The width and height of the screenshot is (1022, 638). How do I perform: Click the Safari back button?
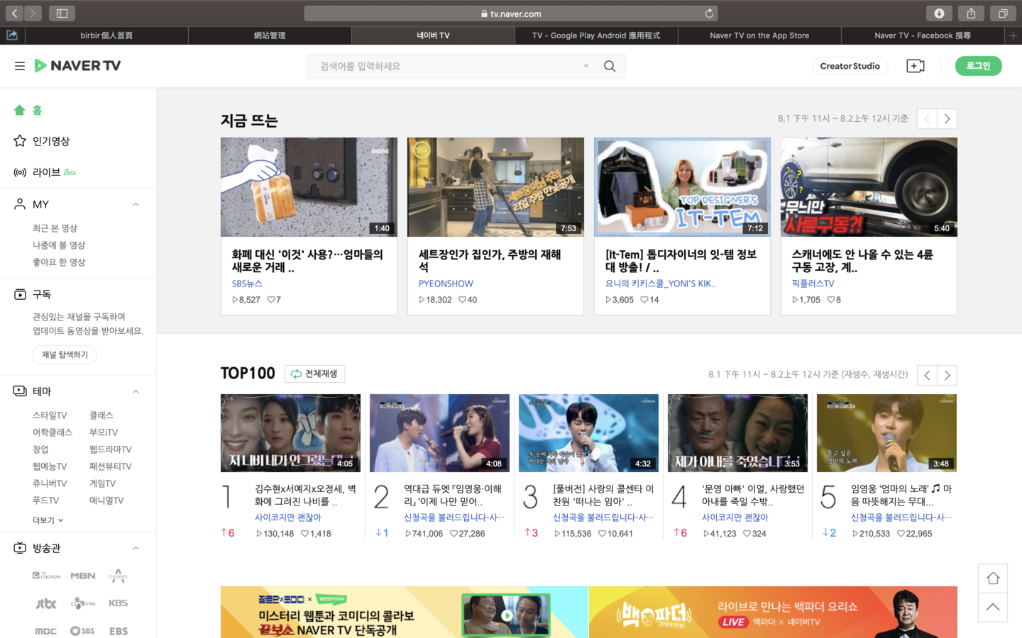pyautogui.click(x=14, y=13)
